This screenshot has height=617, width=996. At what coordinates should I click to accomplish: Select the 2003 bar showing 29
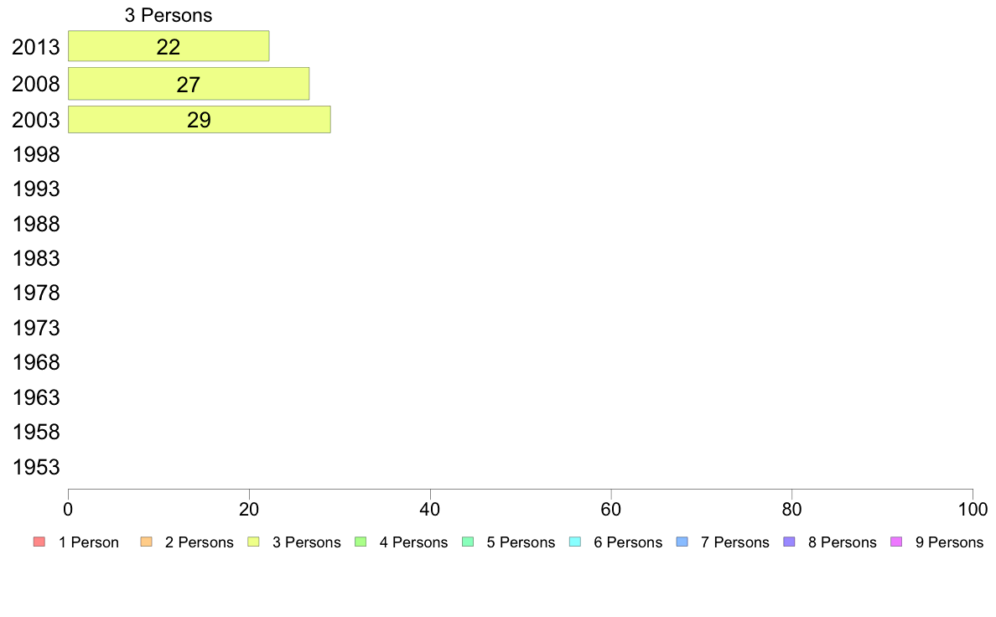199,120
